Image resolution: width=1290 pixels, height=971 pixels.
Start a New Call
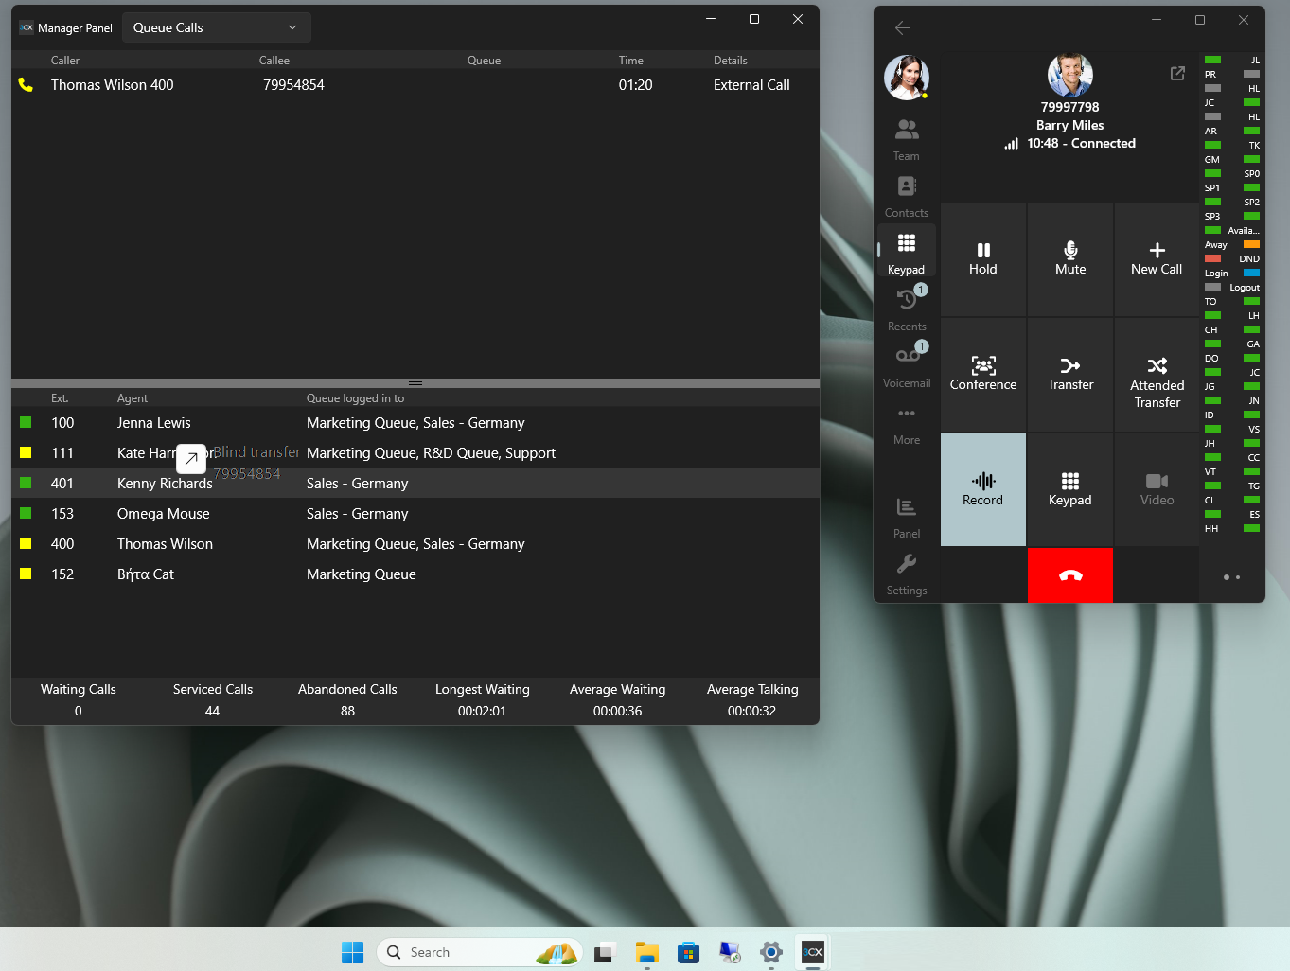click(1157, 258)
